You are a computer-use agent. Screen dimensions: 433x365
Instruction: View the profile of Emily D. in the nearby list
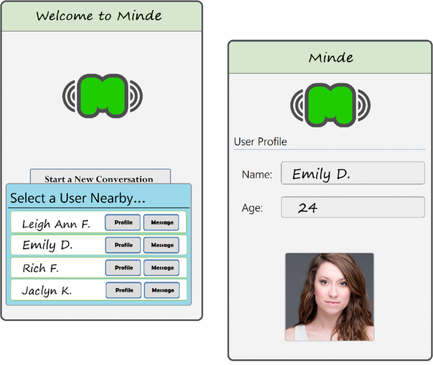(x=123, y=245)
